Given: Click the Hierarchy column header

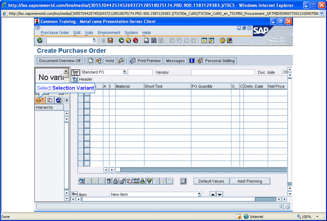Looking at the screenshot, I should [x=49, y=108].
